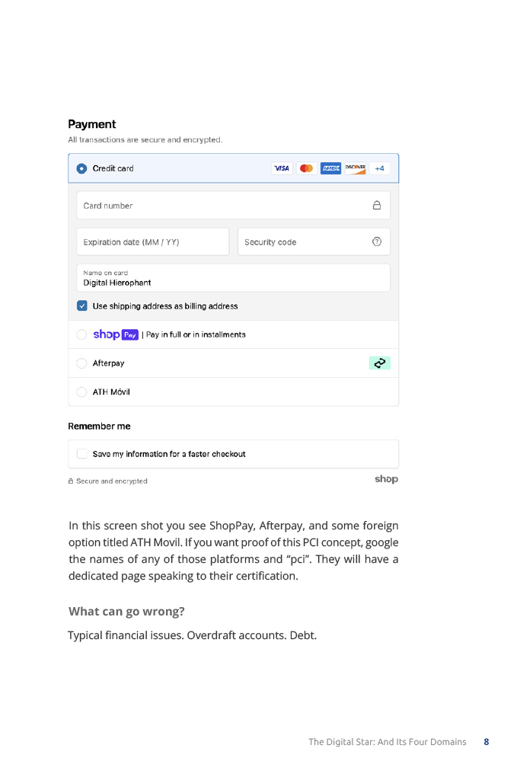This screenshot has height=780, width=520.
Task: Click the Card number field
Action: pos(221,206)
